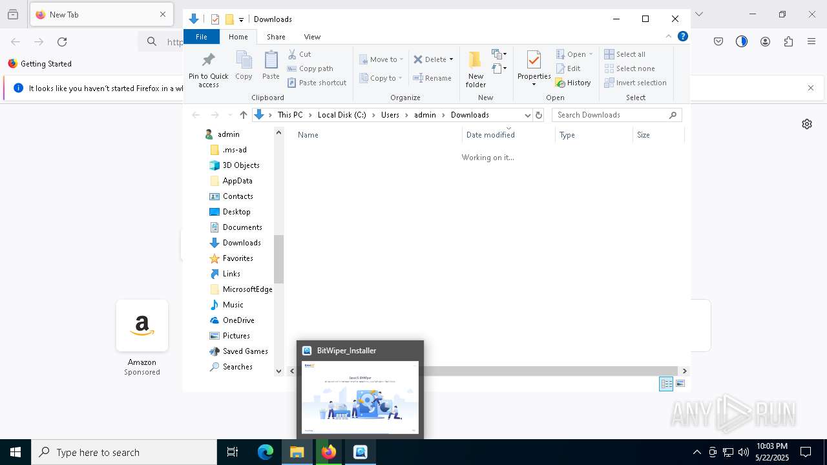Open Firefox settings gear on New Tab
Image resolution: width=827 pixels, height=465 pixels.
point(807,124)
